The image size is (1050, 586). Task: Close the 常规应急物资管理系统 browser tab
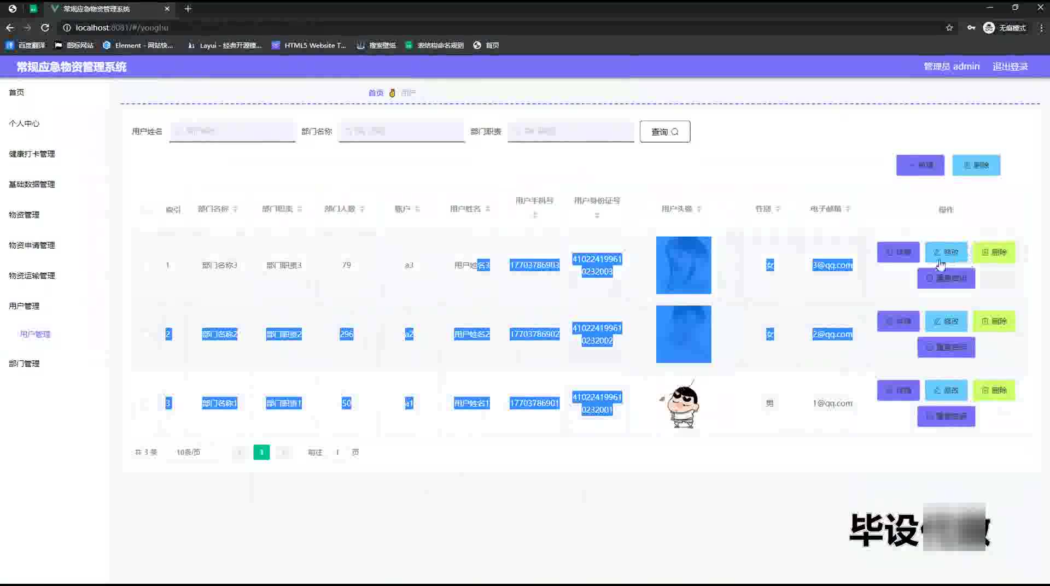(x=167, y=9)
